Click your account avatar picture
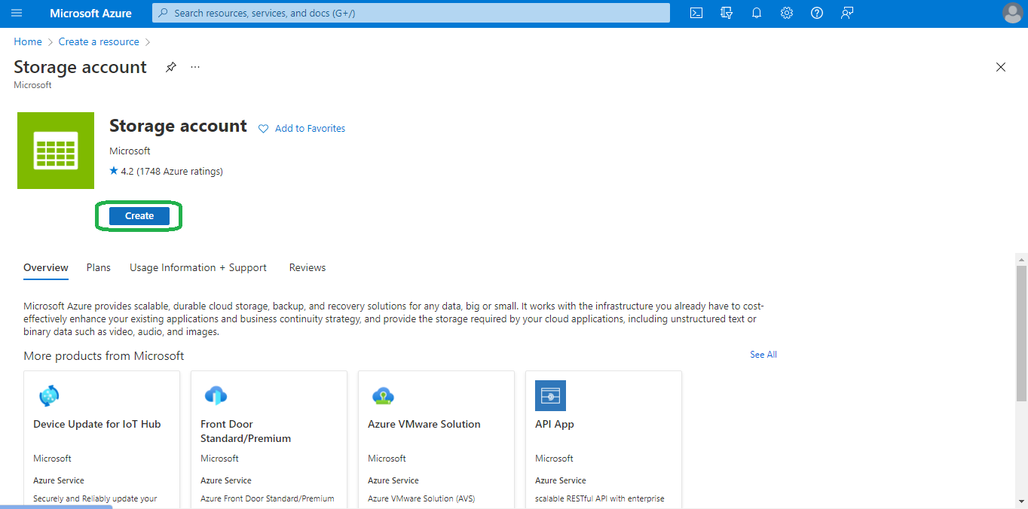The width and height of the screenshot is (1028, 509). point(1012,13)
